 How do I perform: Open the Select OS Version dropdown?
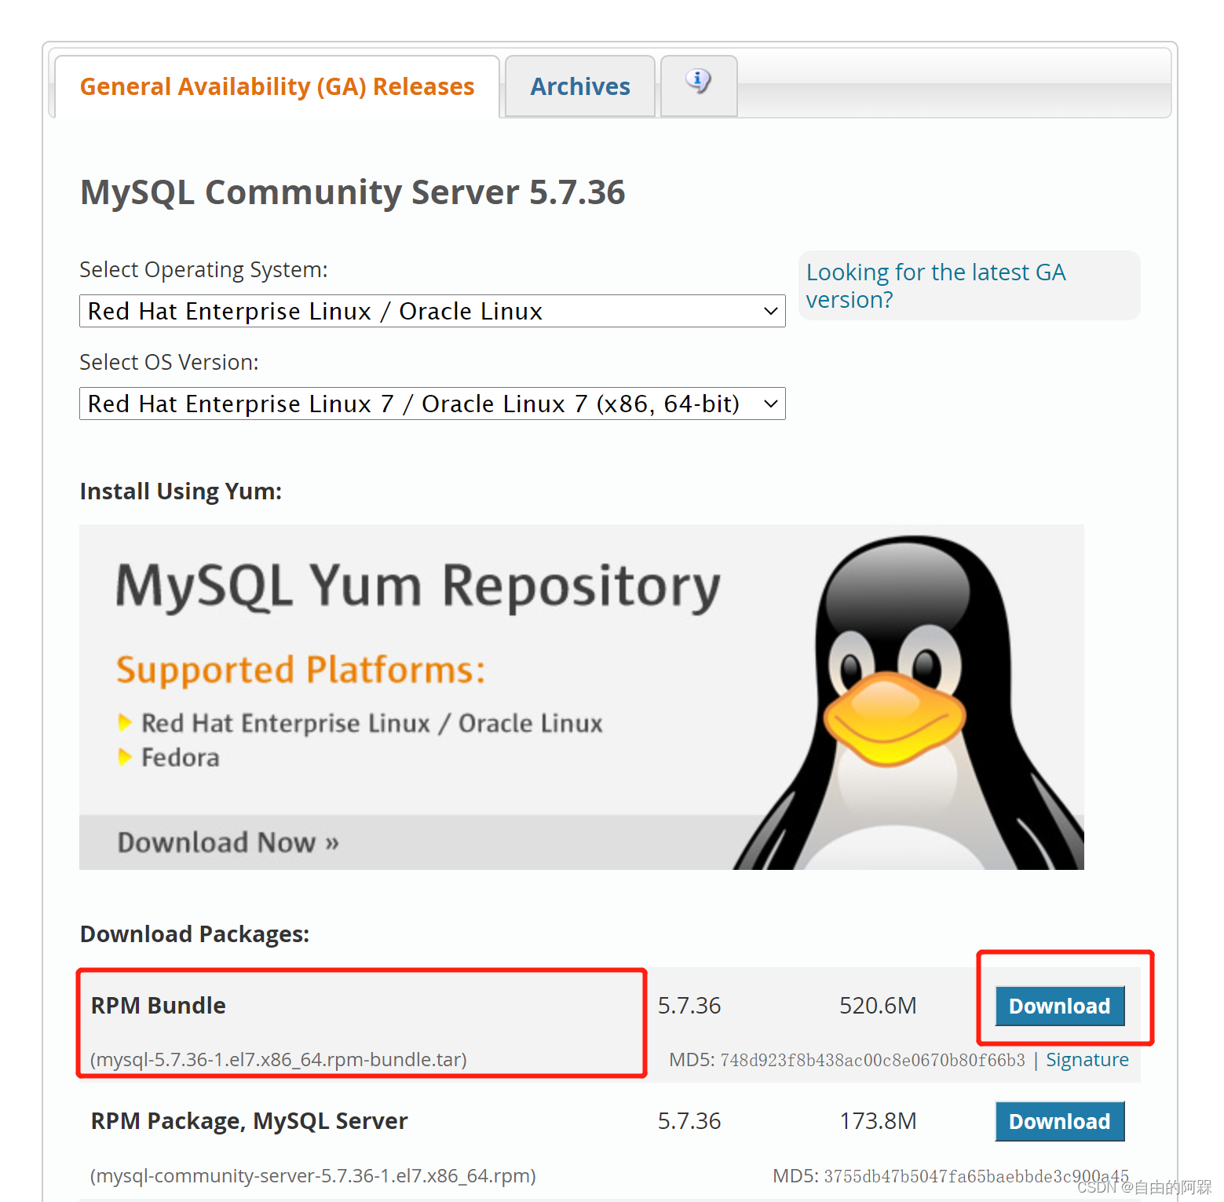[x=432, y=404]
